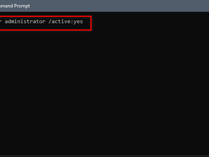
Task: Click the bottom border of the console window
Action: tap(104, 156)
